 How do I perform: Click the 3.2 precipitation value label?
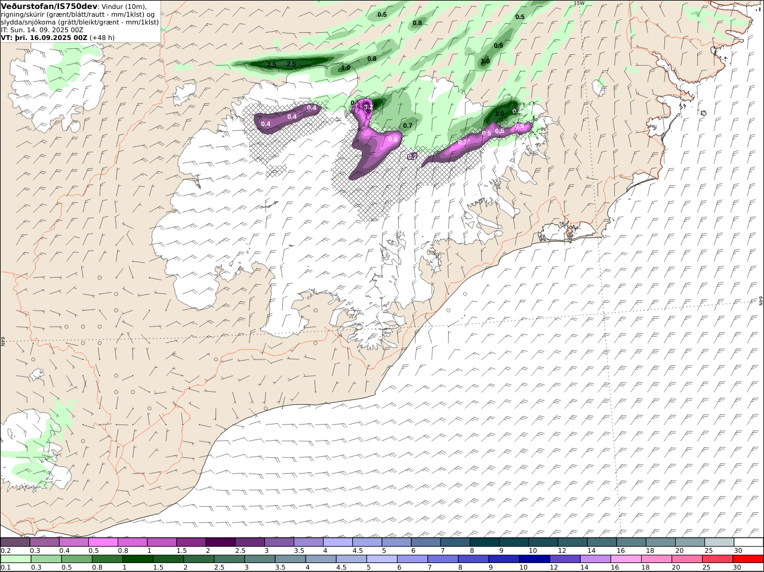tap(368, 107)
